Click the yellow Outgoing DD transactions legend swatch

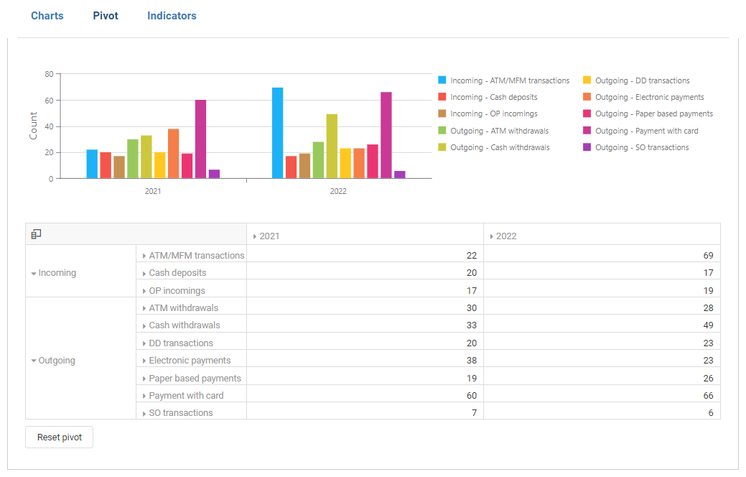[x=587, y=80]
